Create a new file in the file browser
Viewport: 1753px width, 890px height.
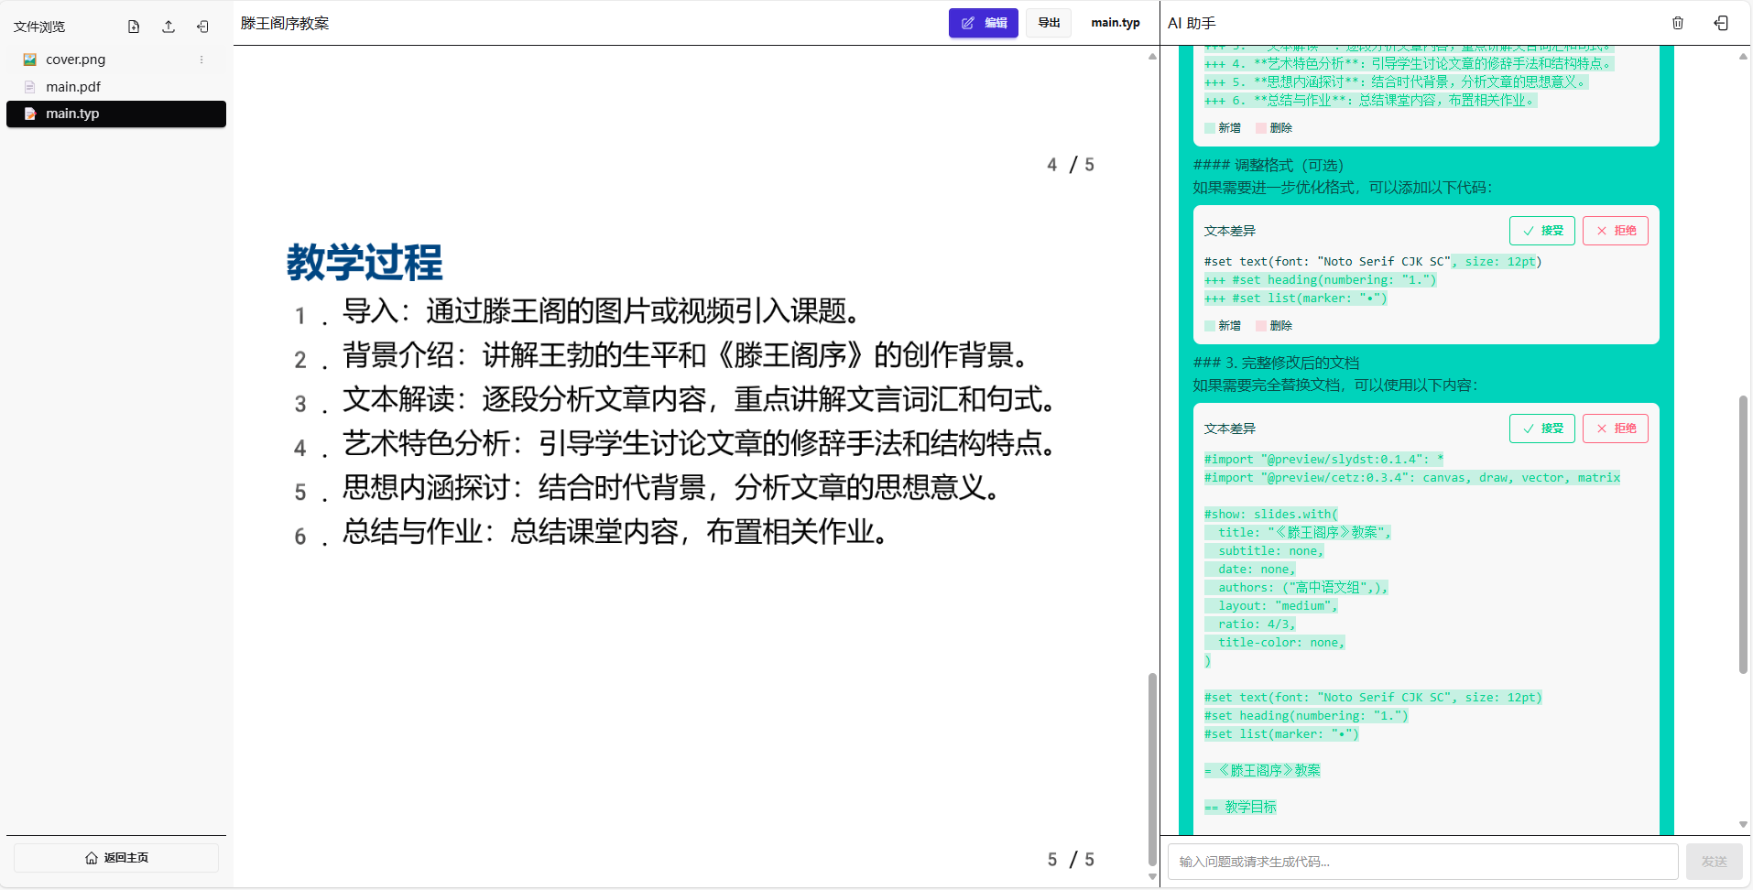tap(133, 27)
